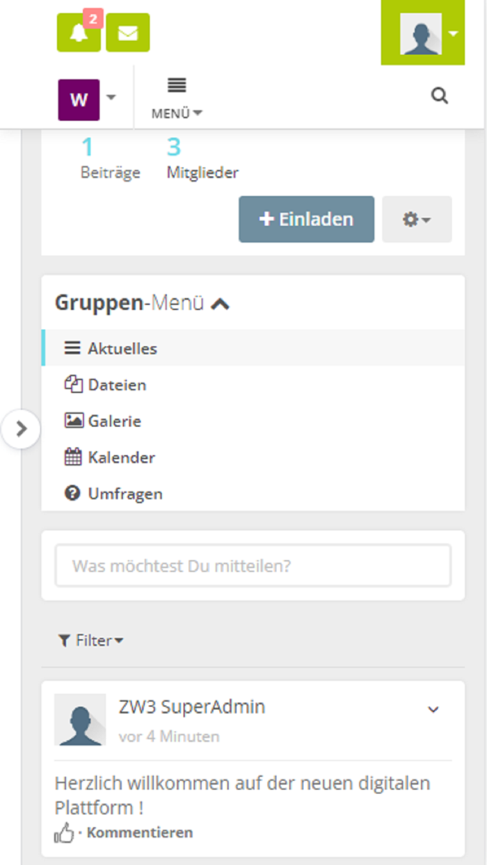Viewport: 487px width, 865px height.
Task: Open Kalender in the group menu
Action: point(121,458)
